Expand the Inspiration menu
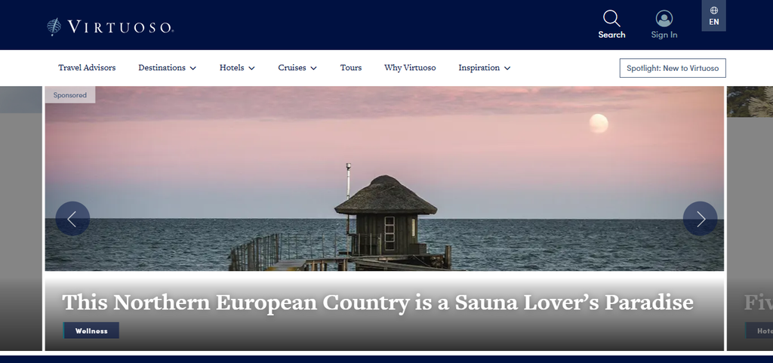 pyautogui.click(x=485, y=68)
